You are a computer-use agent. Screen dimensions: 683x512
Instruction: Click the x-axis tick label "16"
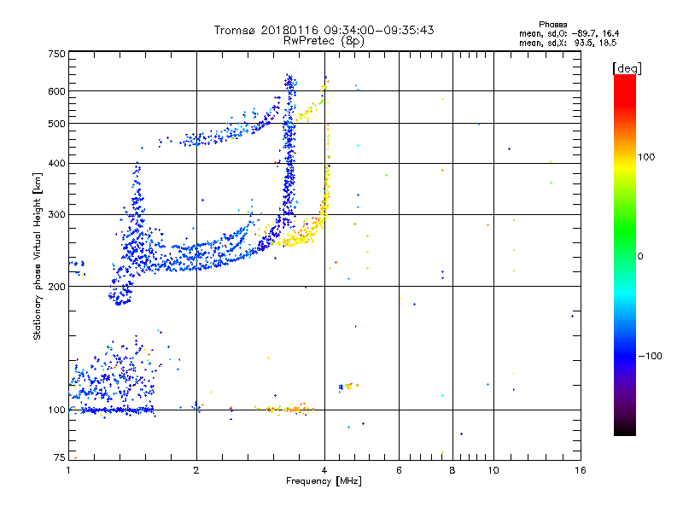[x=581, y=470]
